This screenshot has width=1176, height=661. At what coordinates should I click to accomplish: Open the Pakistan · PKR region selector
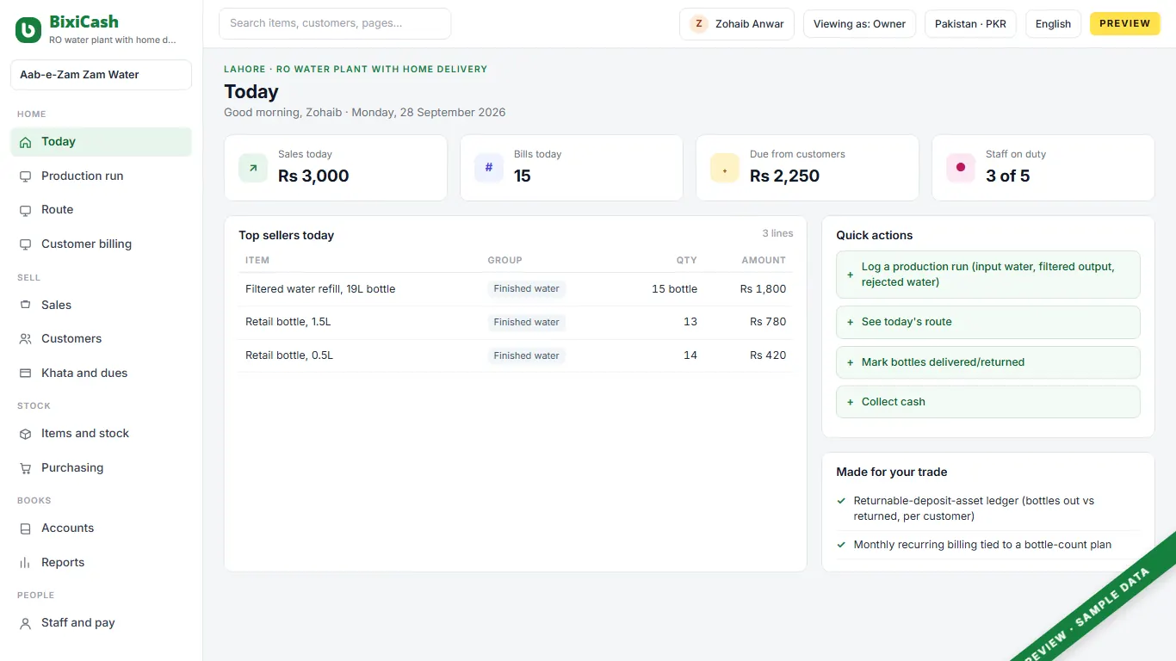970,24
